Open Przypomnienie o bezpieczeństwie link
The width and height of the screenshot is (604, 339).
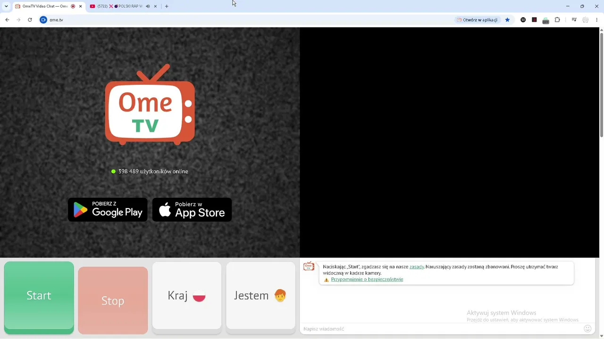(x=367, y=279)
